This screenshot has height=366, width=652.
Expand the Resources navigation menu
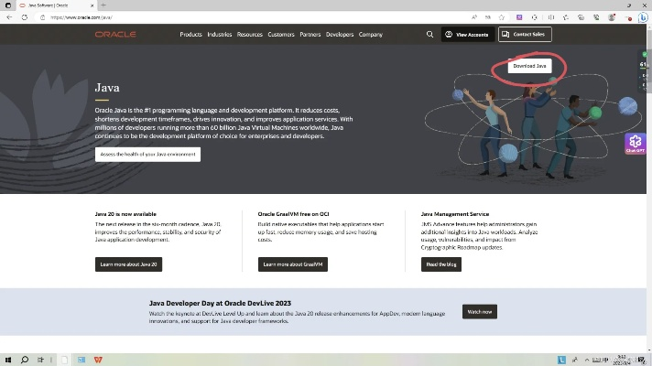click(x=249, y=34)
